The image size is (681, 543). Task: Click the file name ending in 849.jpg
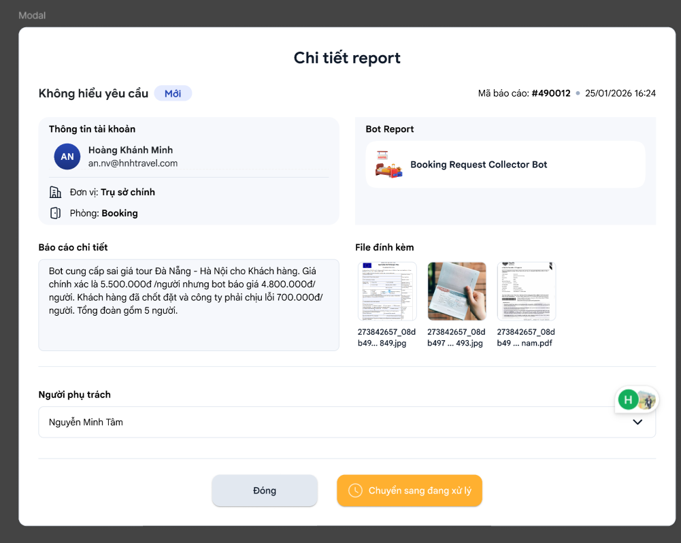click(x=387, y=338)
